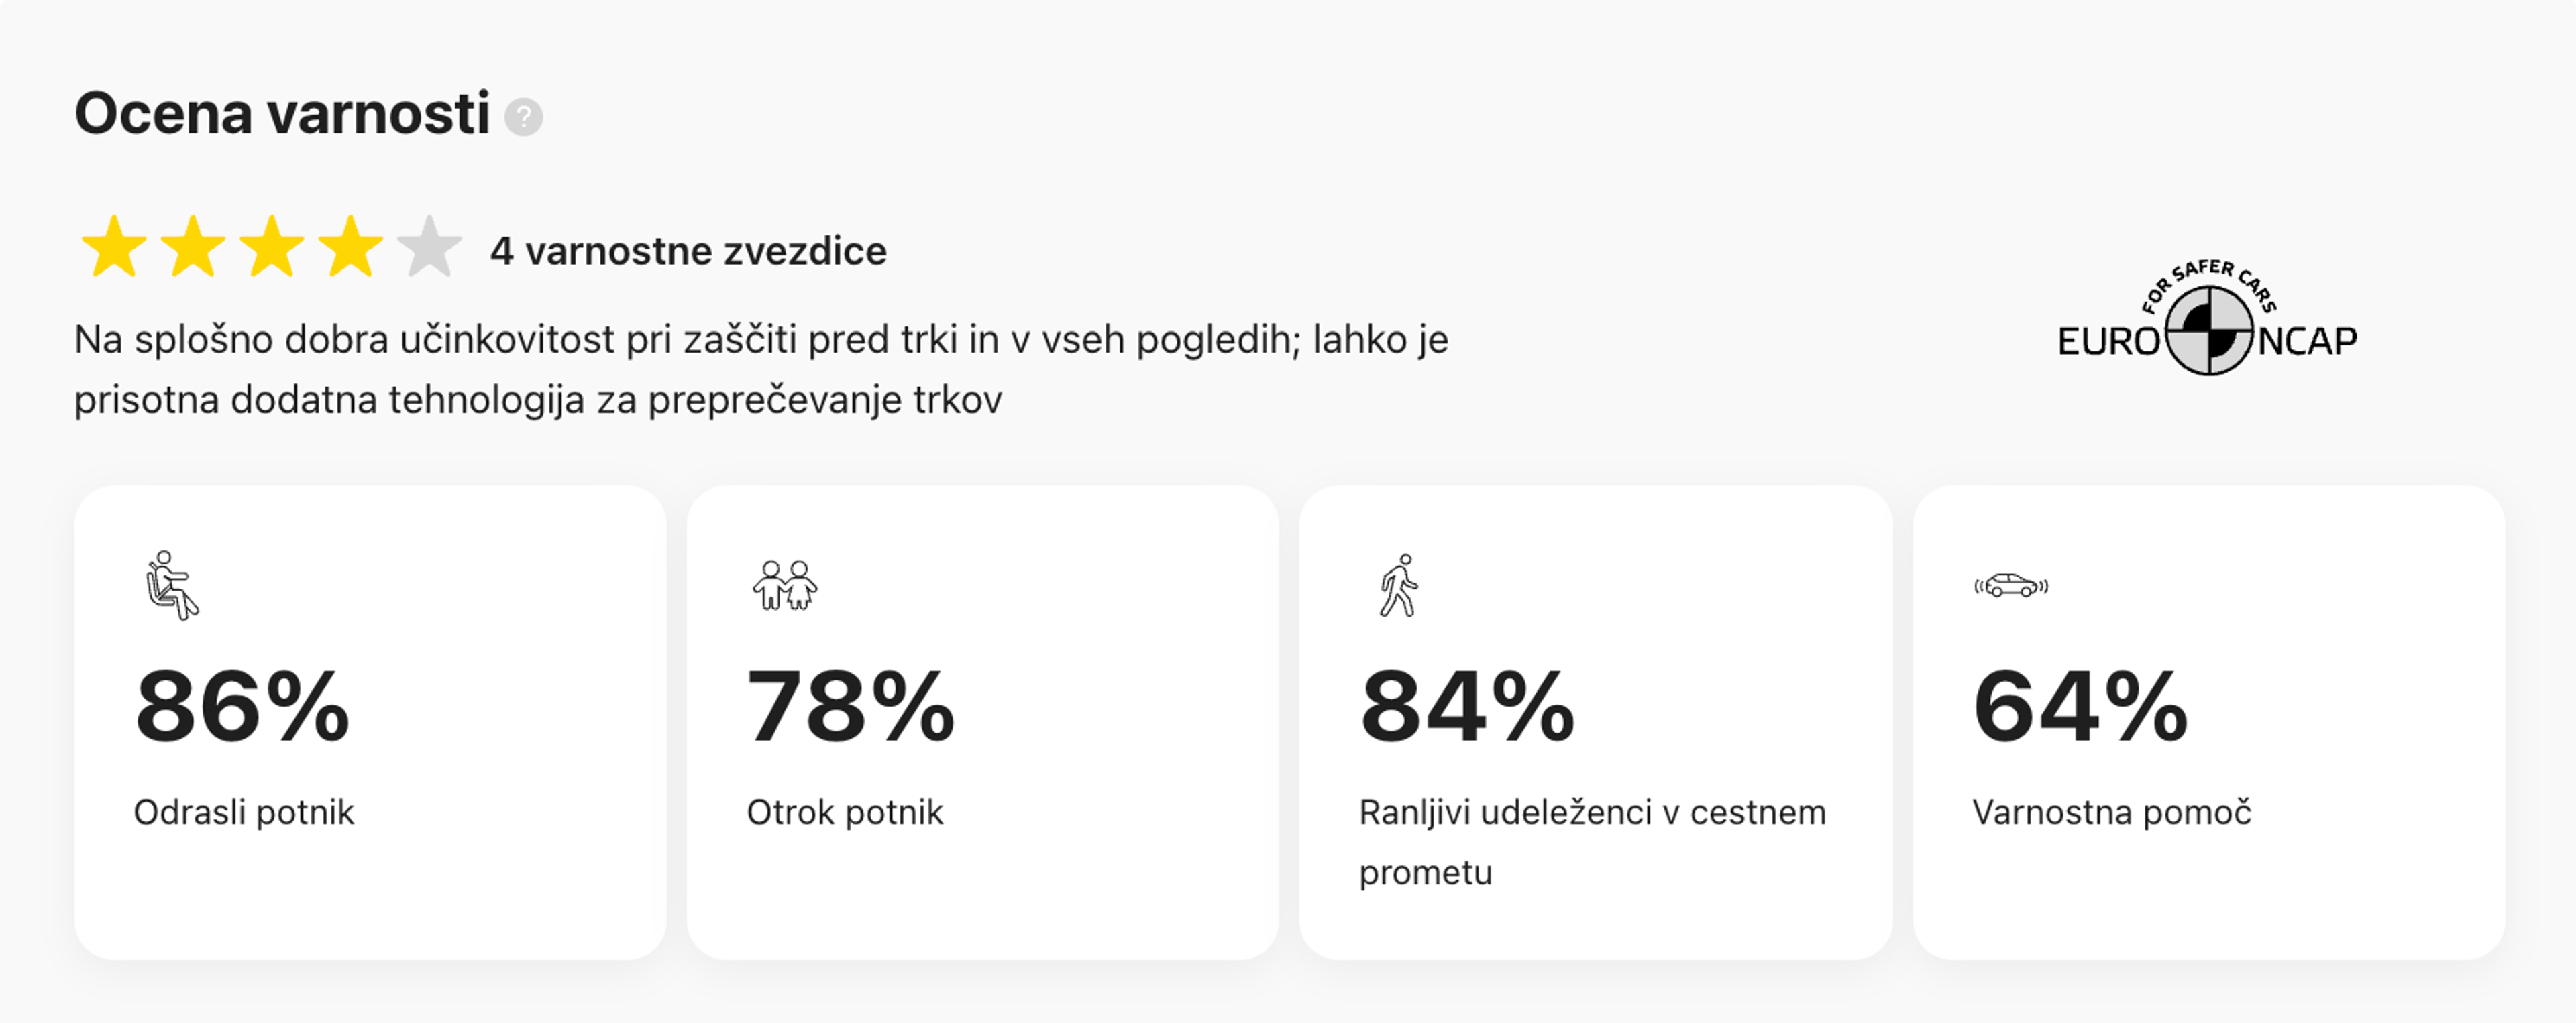Click the 4 varnostne zvezdice label

pyautogui.click(x=688, y=251)
